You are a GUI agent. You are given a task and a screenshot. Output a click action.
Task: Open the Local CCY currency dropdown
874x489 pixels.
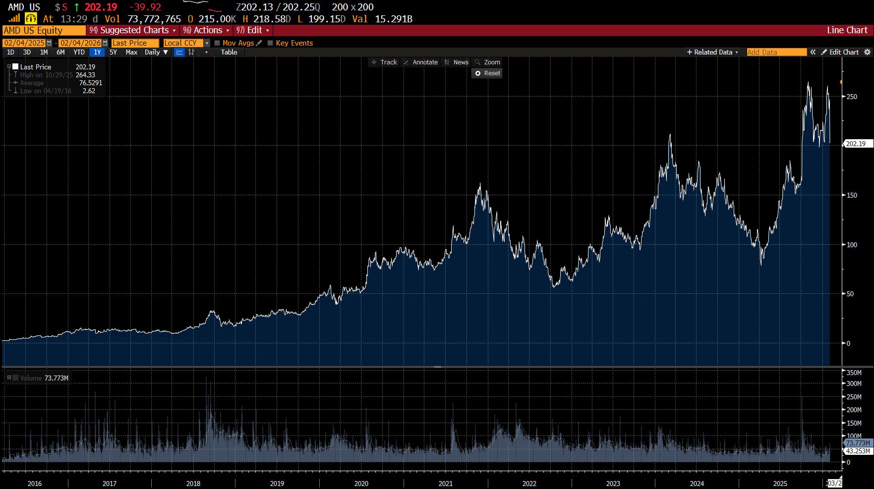pyautogui.click(x=207, y=43)
